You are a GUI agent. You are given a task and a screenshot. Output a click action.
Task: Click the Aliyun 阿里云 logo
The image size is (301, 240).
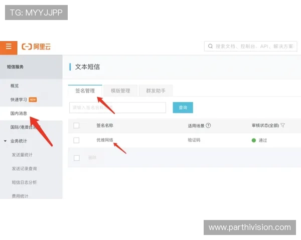(x=36, y=46)
